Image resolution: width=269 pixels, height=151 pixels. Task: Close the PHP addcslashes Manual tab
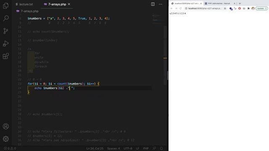235,3
